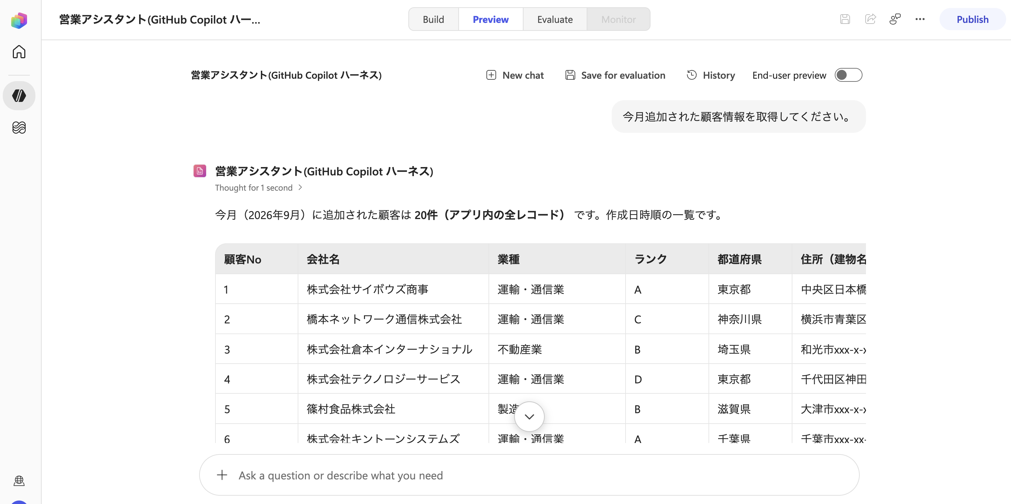The image size is (1011, 504).
Task: Click the 業種 column header
Action: [557, 259]
